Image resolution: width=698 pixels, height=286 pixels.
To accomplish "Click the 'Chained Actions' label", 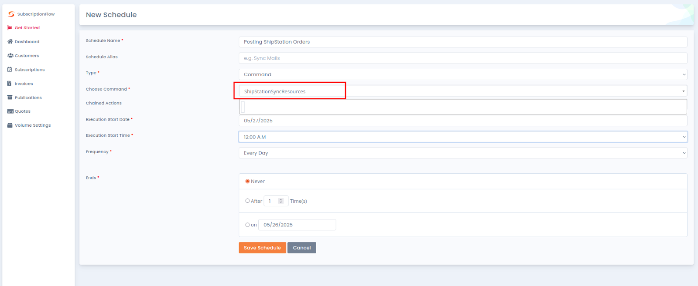I will click(x=104, y=103).
